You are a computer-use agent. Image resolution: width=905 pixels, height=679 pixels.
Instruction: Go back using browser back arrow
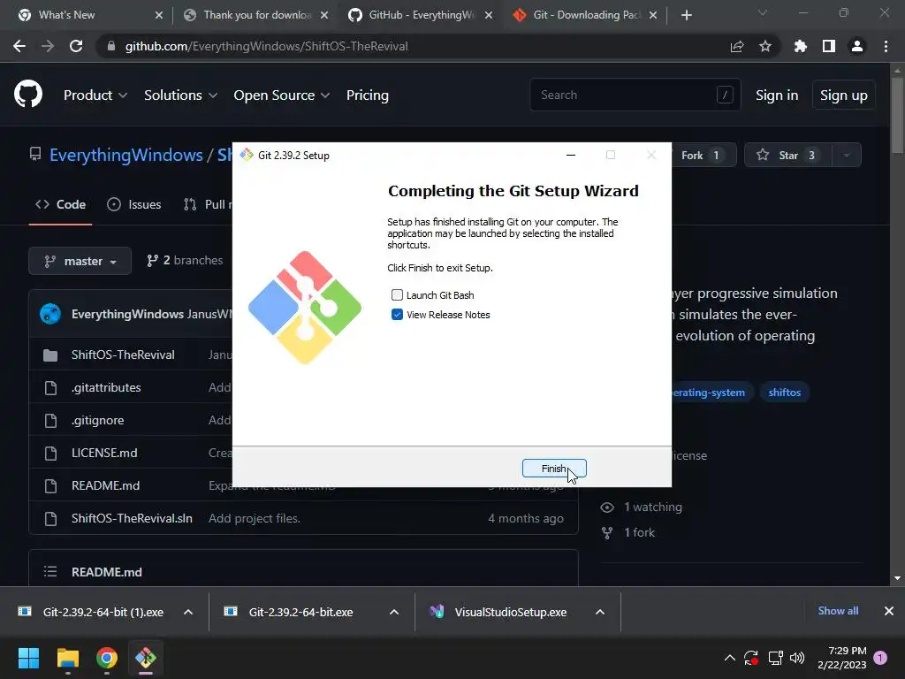pos(19,46)
